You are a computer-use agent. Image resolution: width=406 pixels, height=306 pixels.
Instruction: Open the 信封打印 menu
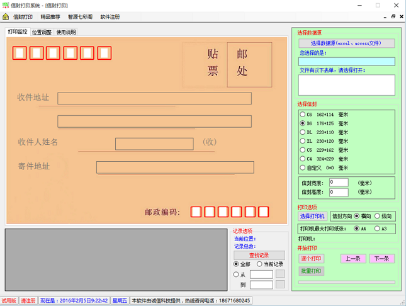click(x=23, y=17)
